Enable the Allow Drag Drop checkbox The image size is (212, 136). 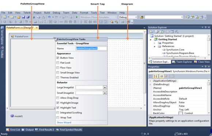(x=58, y=98)
